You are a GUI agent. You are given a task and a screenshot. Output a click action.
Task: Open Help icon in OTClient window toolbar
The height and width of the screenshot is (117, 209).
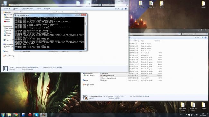pos(126,9)
